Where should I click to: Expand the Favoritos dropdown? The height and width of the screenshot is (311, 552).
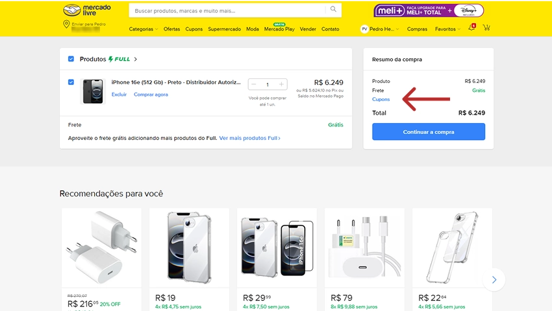[x=447, y=29]
